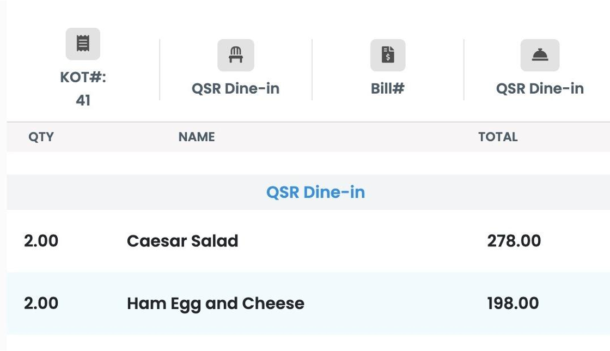610x351 pixels.
Task: Select the KOT#: 41 label
Action: point(83,89)
